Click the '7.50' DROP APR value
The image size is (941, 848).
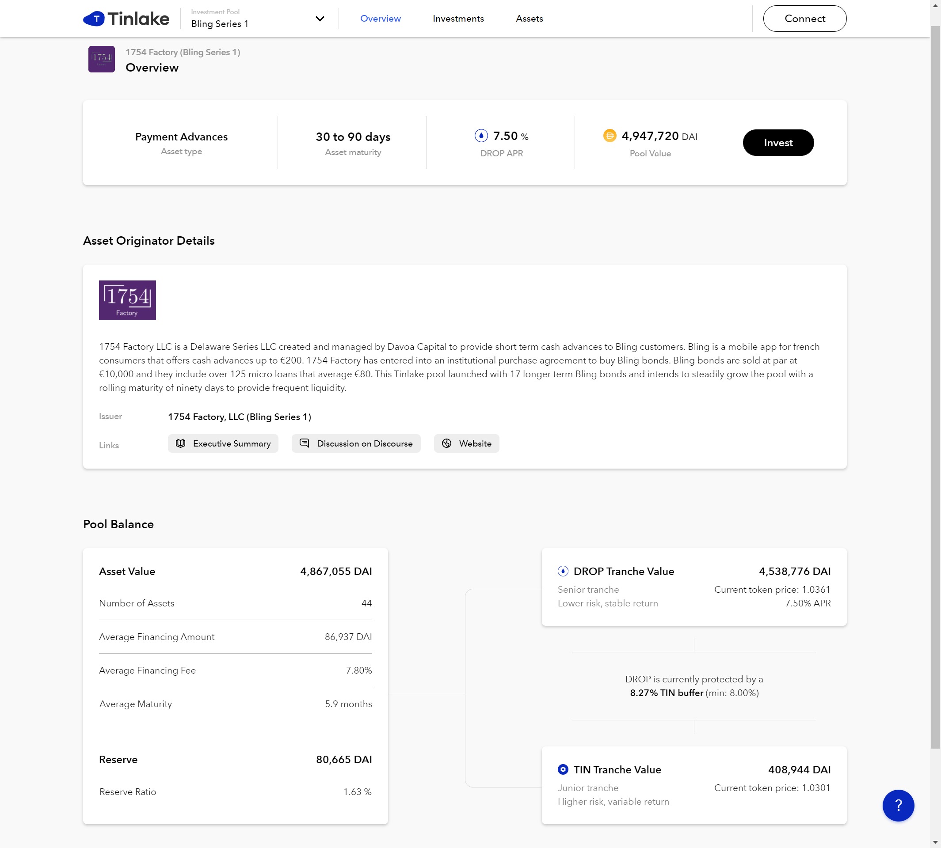click(506, 136)
